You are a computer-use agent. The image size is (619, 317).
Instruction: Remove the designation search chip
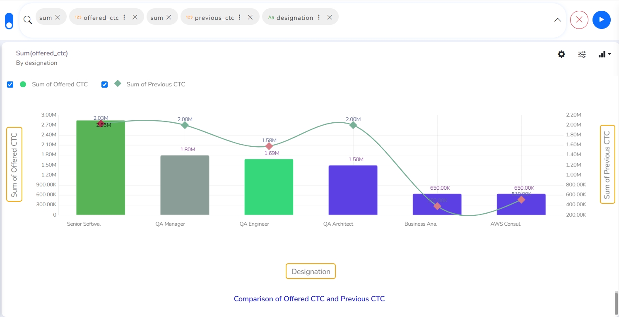(330, 17)
